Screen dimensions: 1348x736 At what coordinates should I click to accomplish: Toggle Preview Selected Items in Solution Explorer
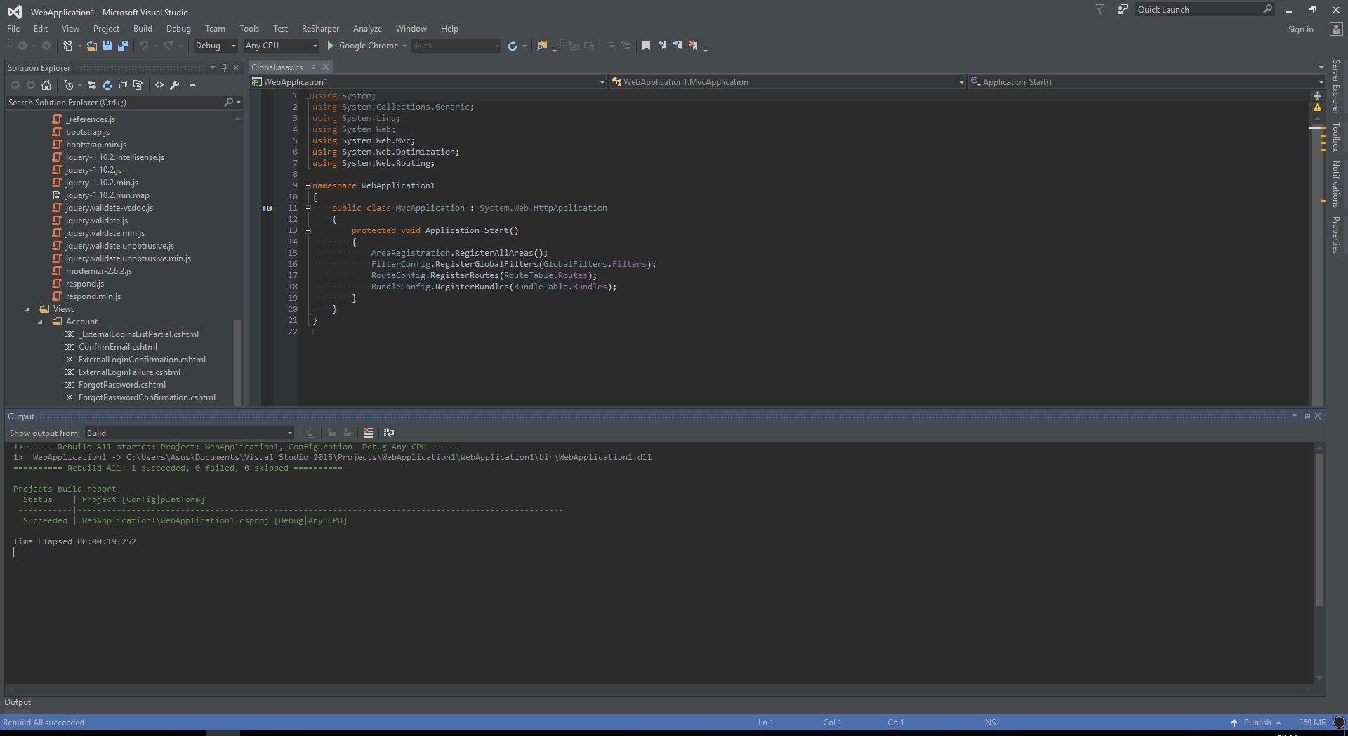(190, 85)
